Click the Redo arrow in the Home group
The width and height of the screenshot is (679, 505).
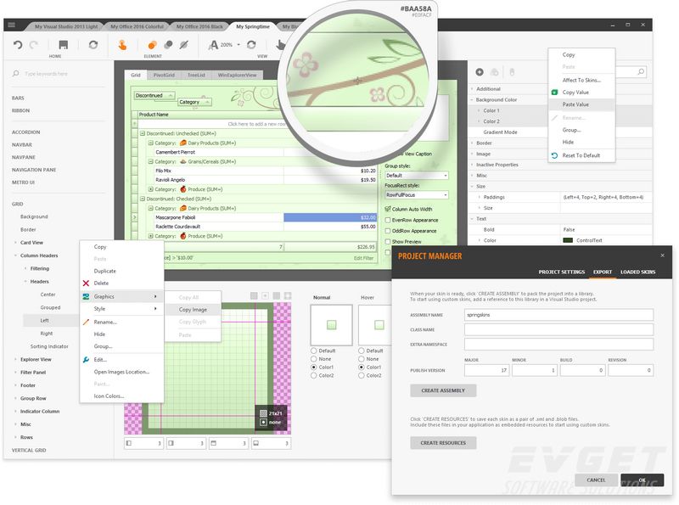[x=34, y=45]
